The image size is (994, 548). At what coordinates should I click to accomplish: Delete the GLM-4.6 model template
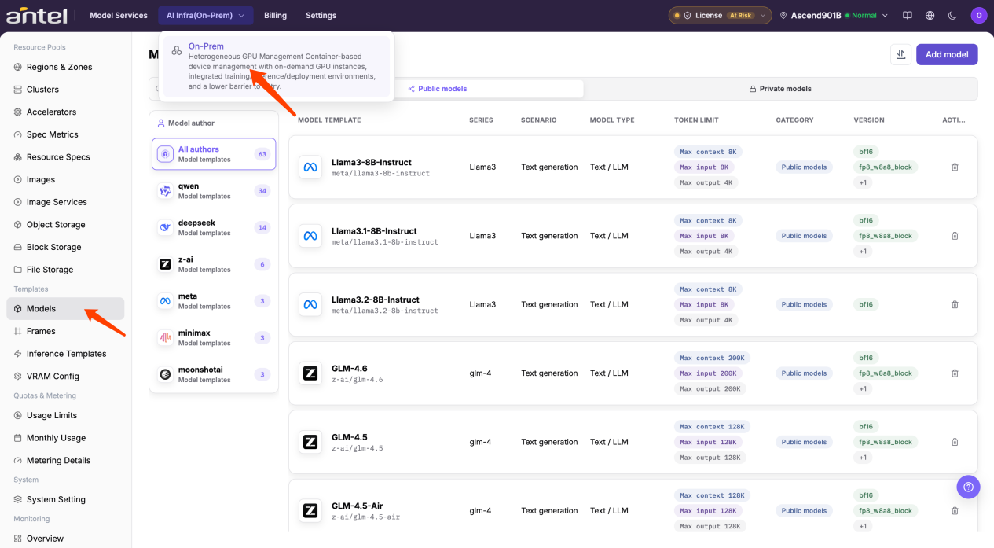(955, 373)
